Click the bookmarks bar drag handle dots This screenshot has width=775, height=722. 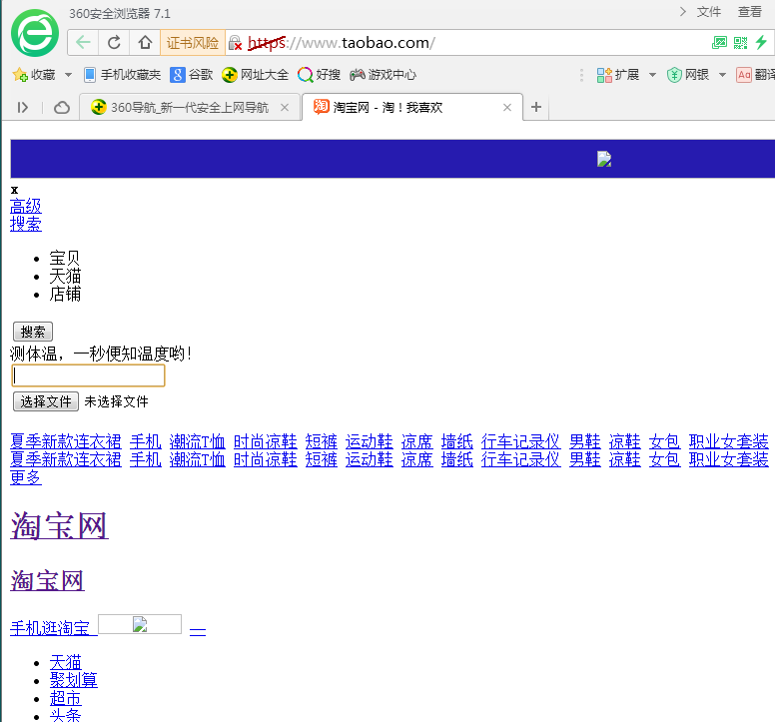pos(581,75)
